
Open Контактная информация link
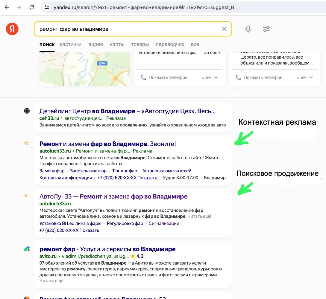66,178
